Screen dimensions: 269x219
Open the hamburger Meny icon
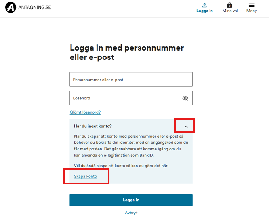click(252, 5)
